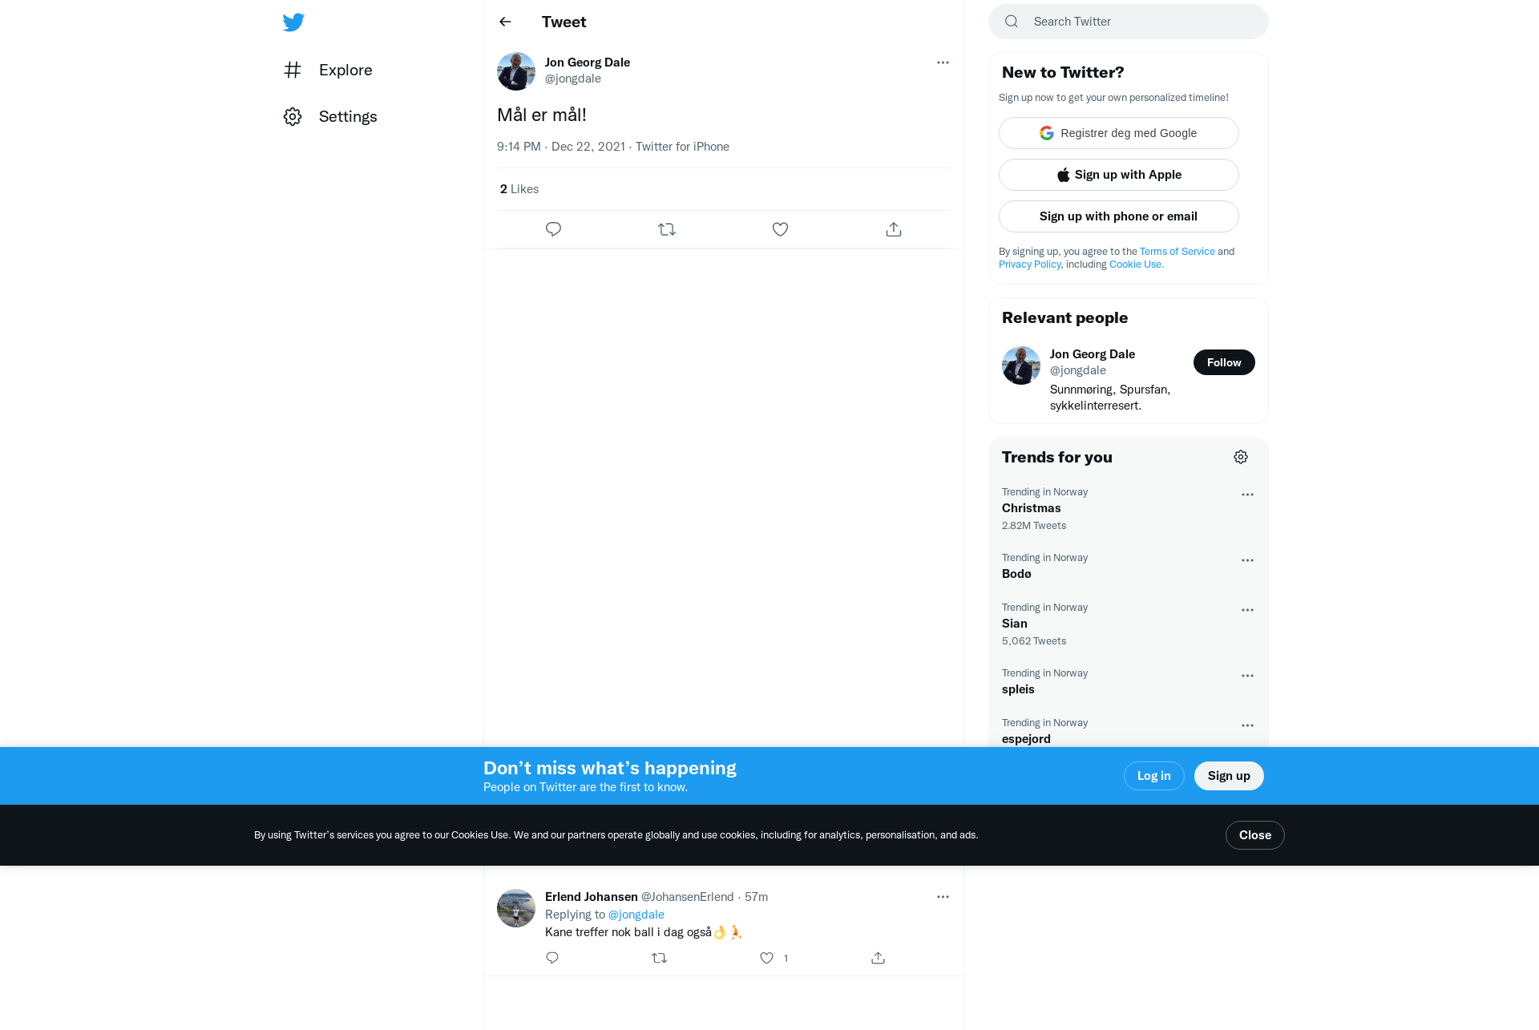Click Sign up with Apple button
Viewport: 1539px width, 1030px height.
click(x=1119, y=175)
